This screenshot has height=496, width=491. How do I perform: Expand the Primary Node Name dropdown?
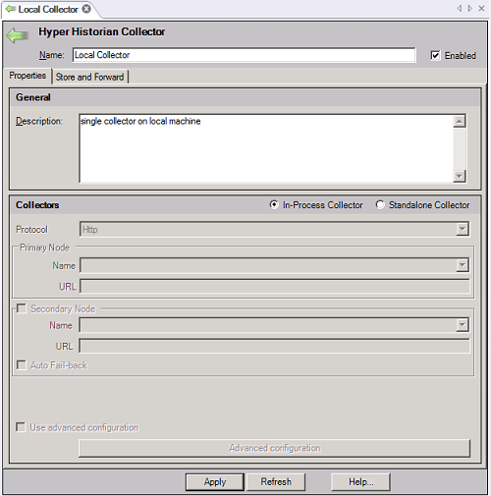(463, 265)
